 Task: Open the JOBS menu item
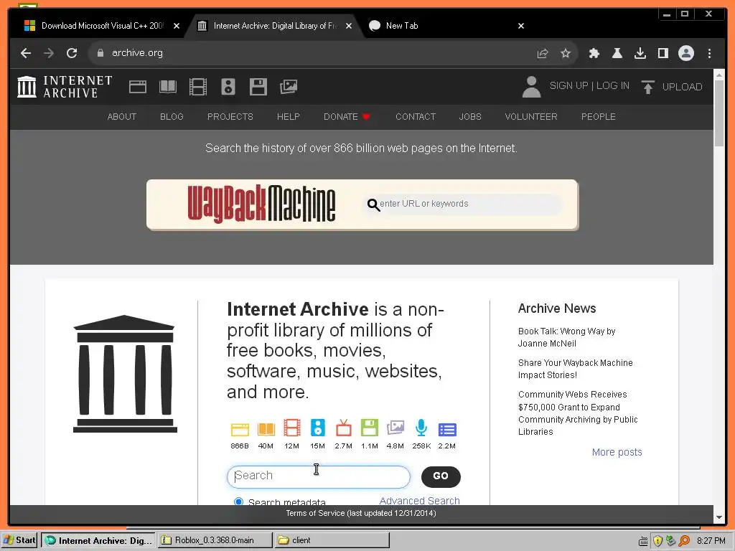pyautogui.click(x=470, y=117)
